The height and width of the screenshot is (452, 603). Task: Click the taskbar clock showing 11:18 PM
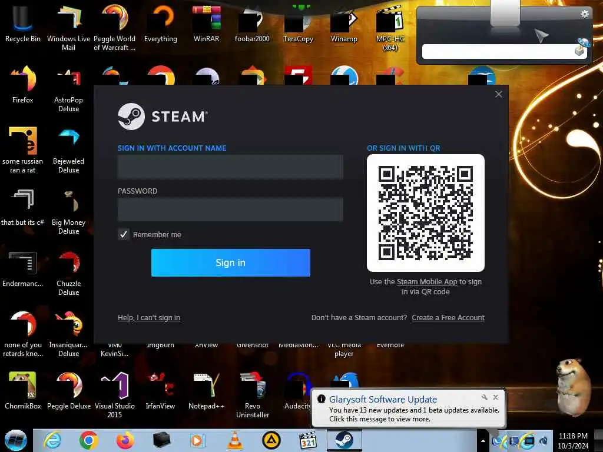pos(573,441)
